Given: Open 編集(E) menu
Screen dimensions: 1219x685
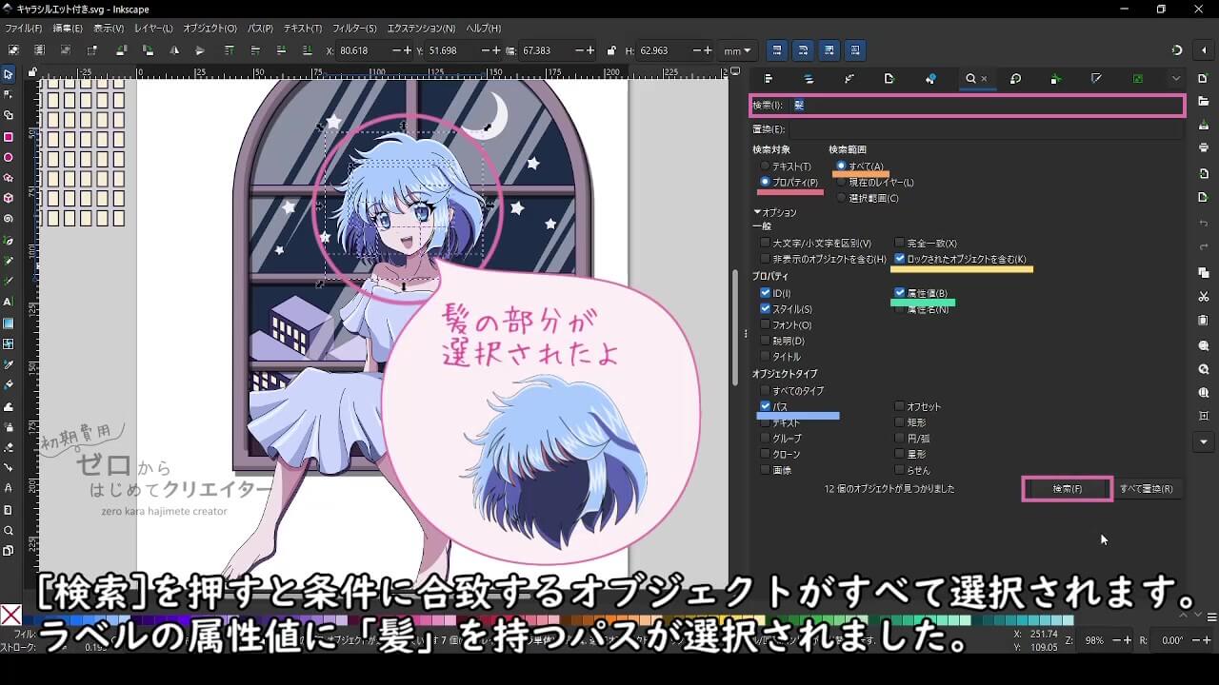Looking at the screenshot, I should click(67, 29).
